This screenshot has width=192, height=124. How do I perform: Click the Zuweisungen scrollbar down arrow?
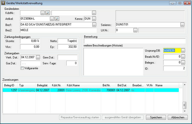click(x=185, y=111)
